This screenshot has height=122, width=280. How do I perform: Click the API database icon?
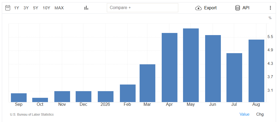point(237,8)
